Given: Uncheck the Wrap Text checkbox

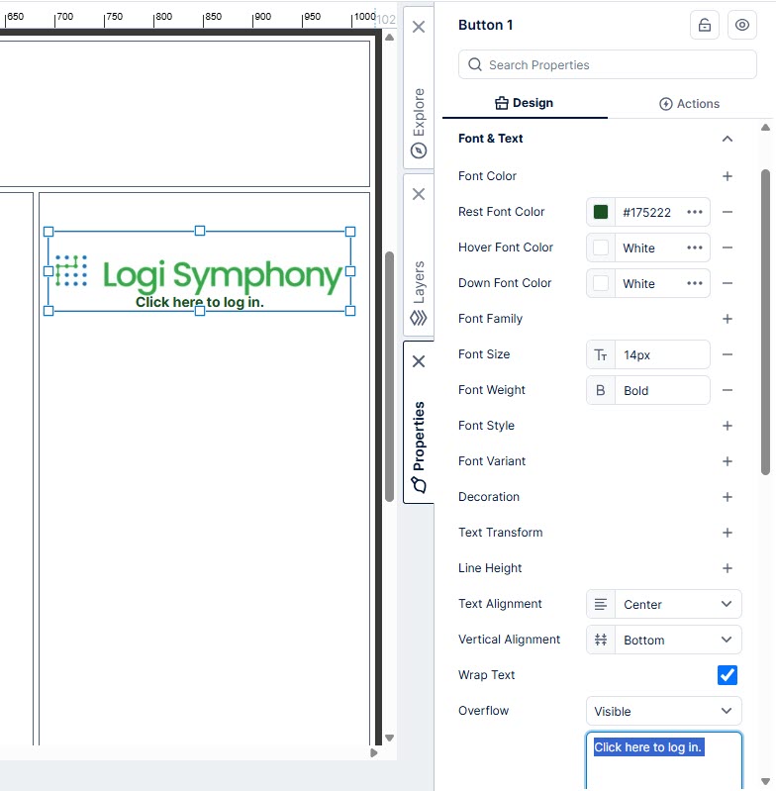Looking at the screenshot, I should pos(727,675).
